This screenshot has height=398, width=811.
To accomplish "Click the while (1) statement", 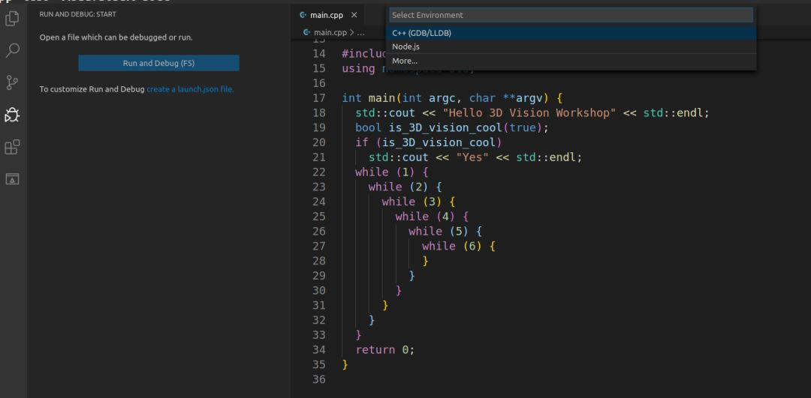I will [x=392, y=172].
